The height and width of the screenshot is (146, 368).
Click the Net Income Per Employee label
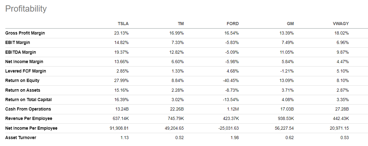coord(31,128)
